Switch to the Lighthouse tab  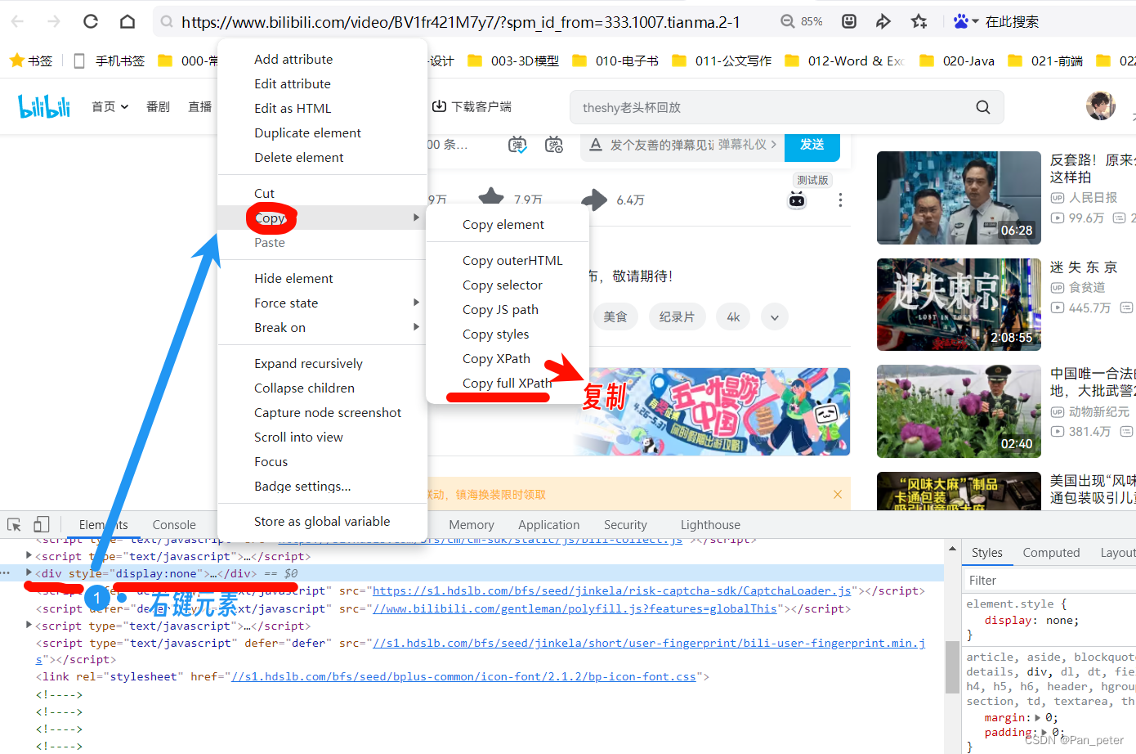point(710,525)
